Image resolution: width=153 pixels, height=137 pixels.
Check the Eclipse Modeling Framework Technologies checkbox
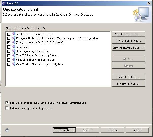coord(9,38)
